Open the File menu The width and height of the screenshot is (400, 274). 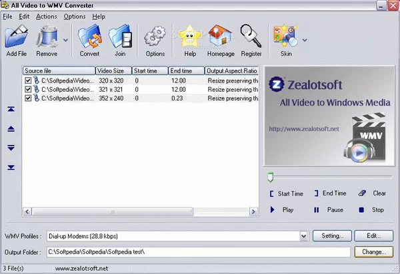tap(7, 17)
